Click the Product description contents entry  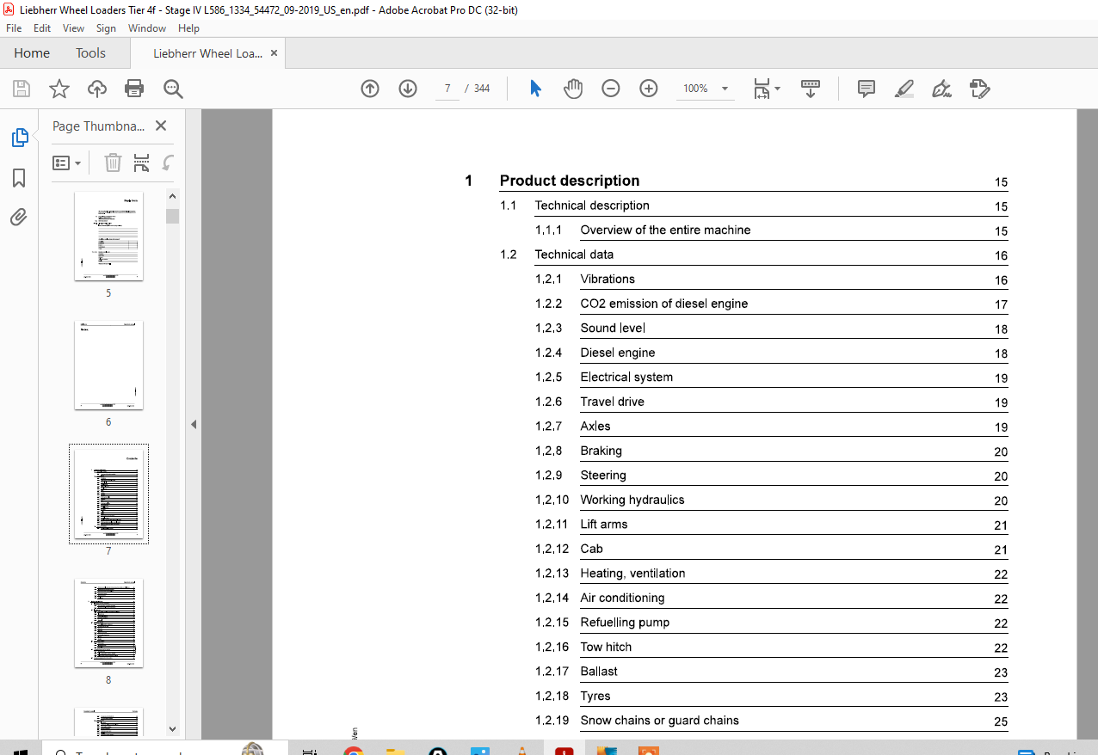point(570,181)
